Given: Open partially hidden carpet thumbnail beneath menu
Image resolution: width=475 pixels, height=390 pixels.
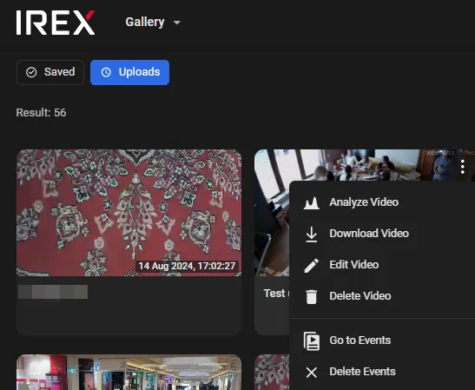Looking at the screenshot, I should [272, 372].
